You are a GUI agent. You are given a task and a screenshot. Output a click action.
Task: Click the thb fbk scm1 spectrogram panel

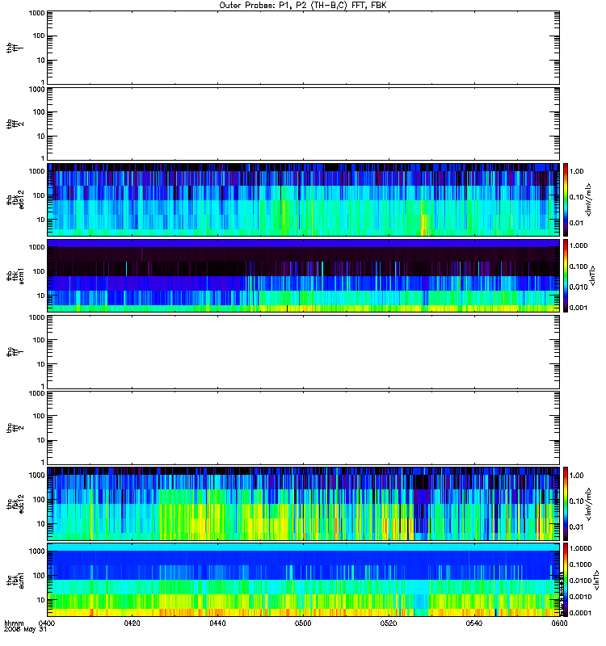tap(304, 275)
